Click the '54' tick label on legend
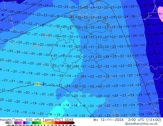The image size is (163, 126). click(x=74, y=125)
